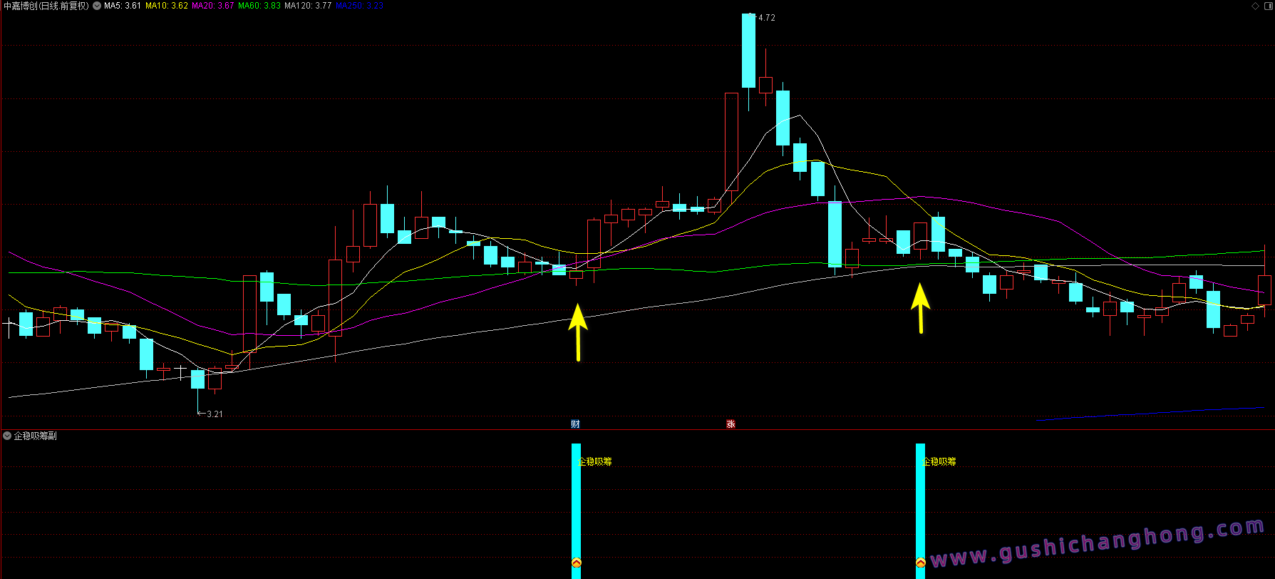Click the diamond icon at top right

(x=1255, y=6)
